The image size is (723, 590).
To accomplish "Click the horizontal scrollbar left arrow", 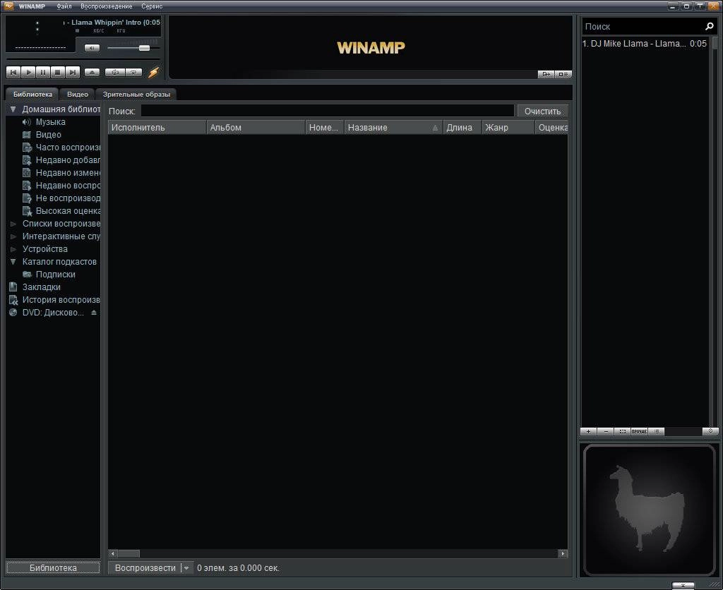I will [x=114, y=553].
